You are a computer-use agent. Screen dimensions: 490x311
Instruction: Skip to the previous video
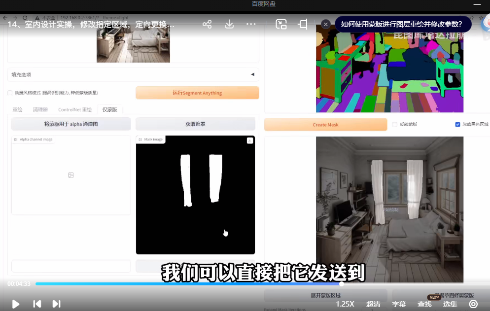37,304
